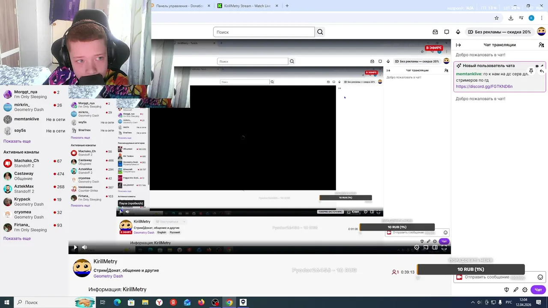Image resolution: width=548 pixels, height=308 pixels.
Task: Click cast icon on the outermost video's control bar
Action: click(x=426, y=247)
